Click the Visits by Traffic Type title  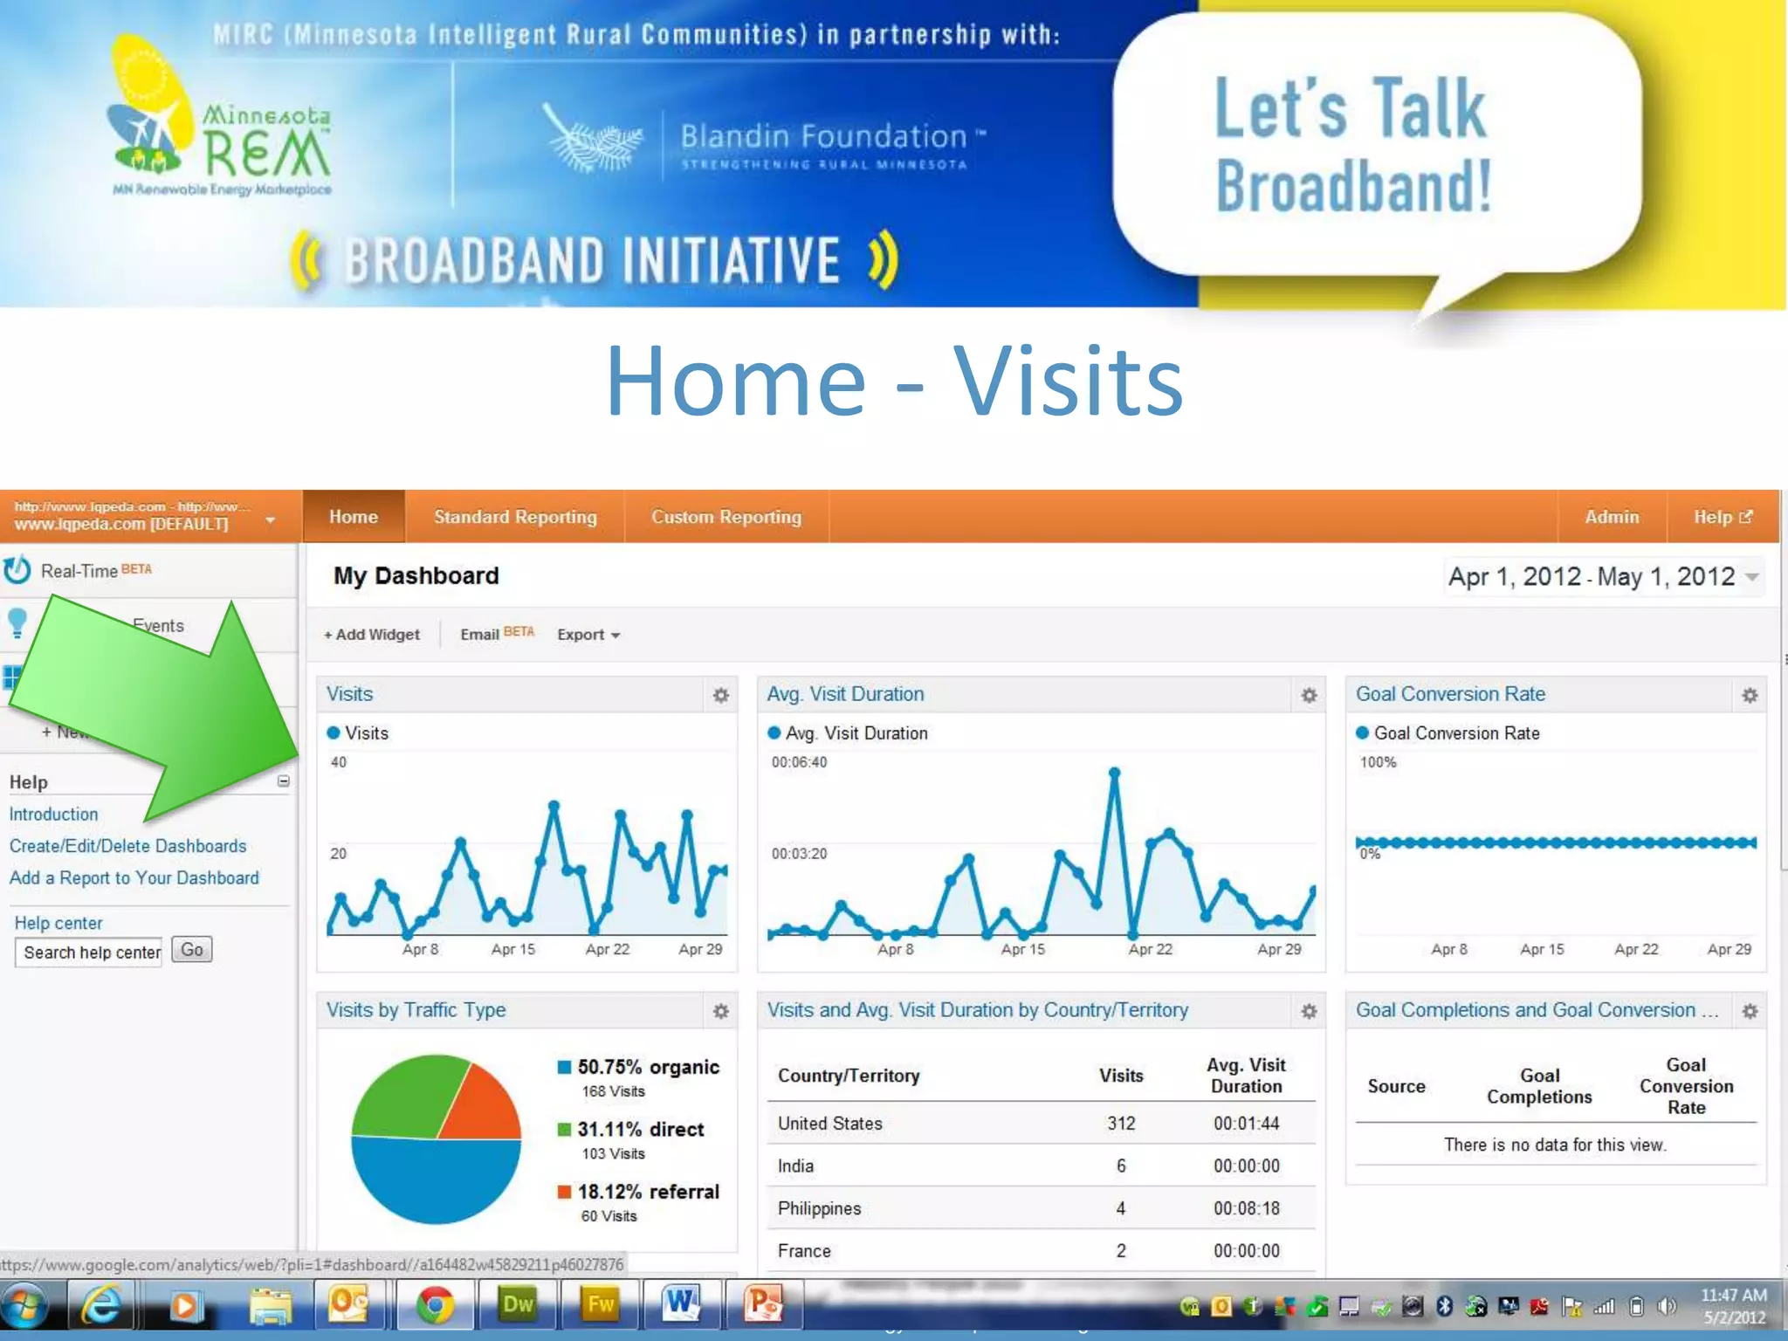pyautogui.click(x=416, y=1010)
